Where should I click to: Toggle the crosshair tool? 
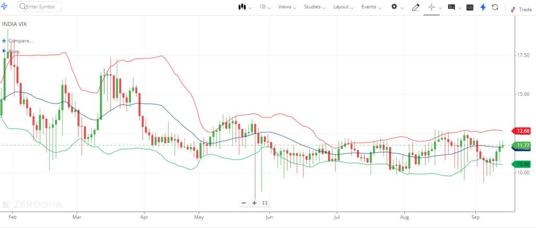[x=432, y=7]
